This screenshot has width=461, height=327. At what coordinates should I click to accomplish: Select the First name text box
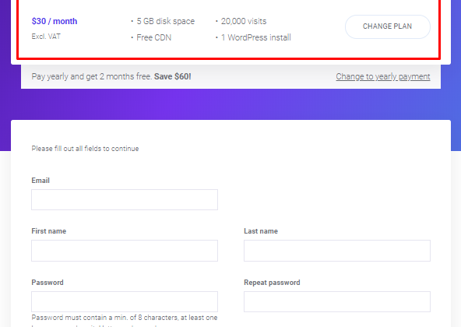(125, 251)
